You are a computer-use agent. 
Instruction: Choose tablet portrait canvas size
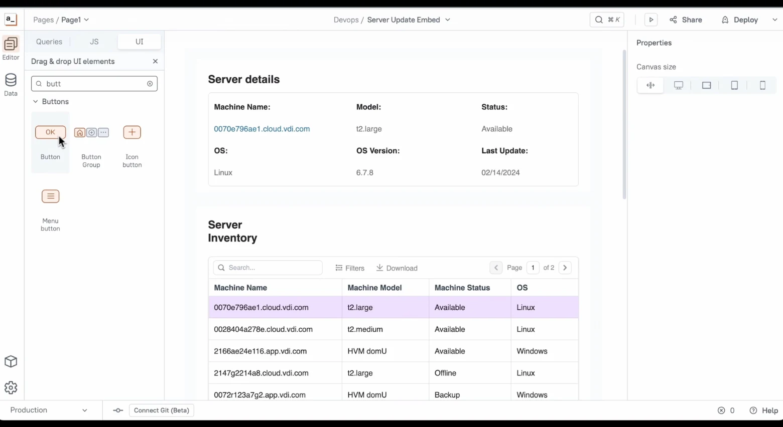tap(734, 85)
